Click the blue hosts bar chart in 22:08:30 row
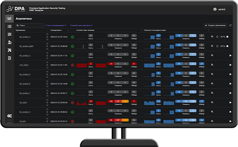Screen dimensions: 238x147 pos(150,103)
